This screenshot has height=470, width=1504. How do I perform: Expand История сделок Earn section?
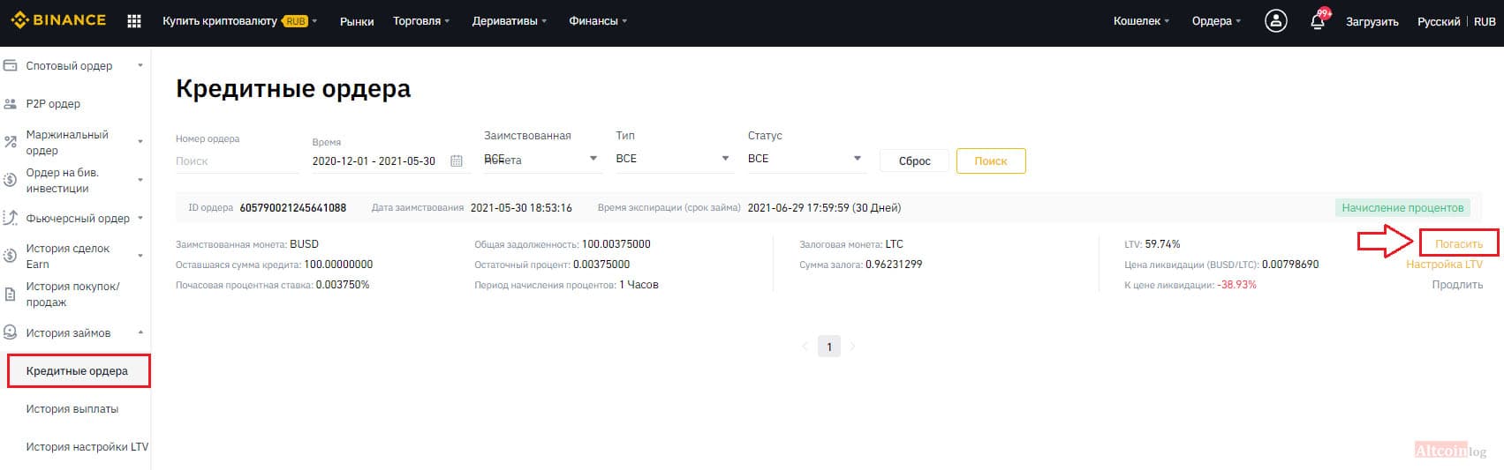(75, 256)
